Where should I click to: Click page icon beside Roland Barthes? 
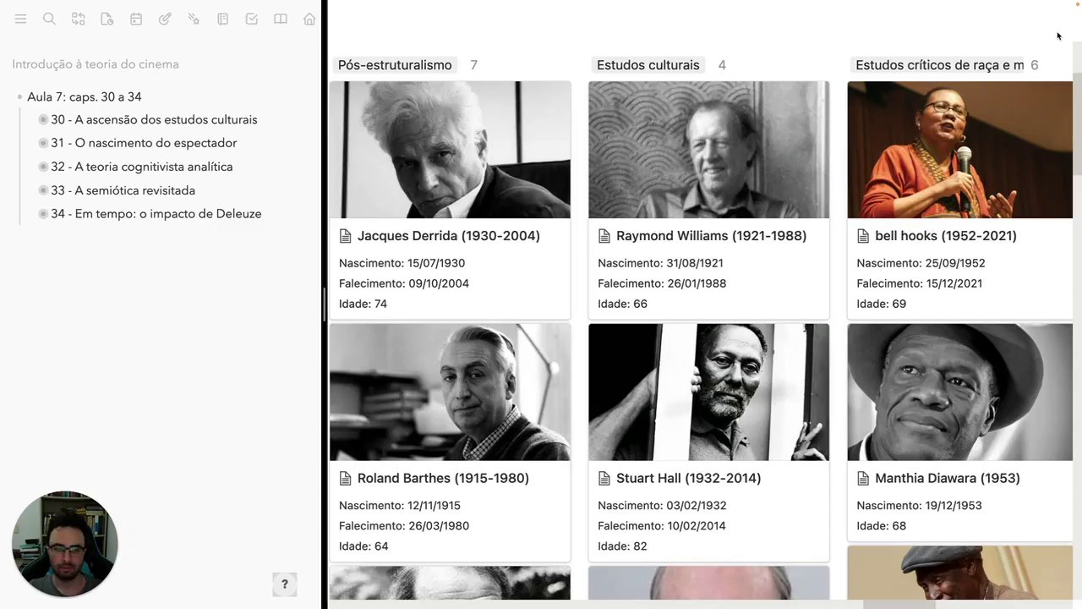[345, 479]
